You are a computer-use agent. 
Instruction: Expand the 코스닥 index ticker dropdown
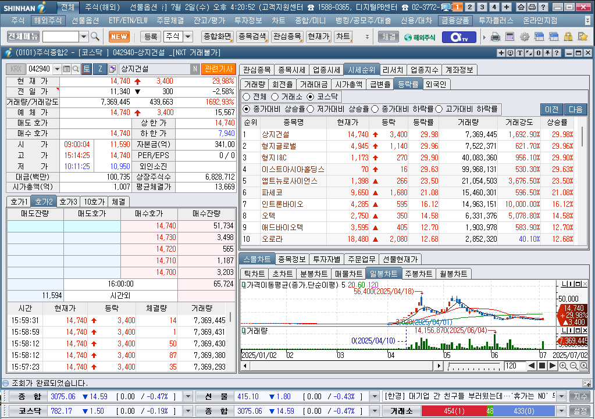pos(188,411)
